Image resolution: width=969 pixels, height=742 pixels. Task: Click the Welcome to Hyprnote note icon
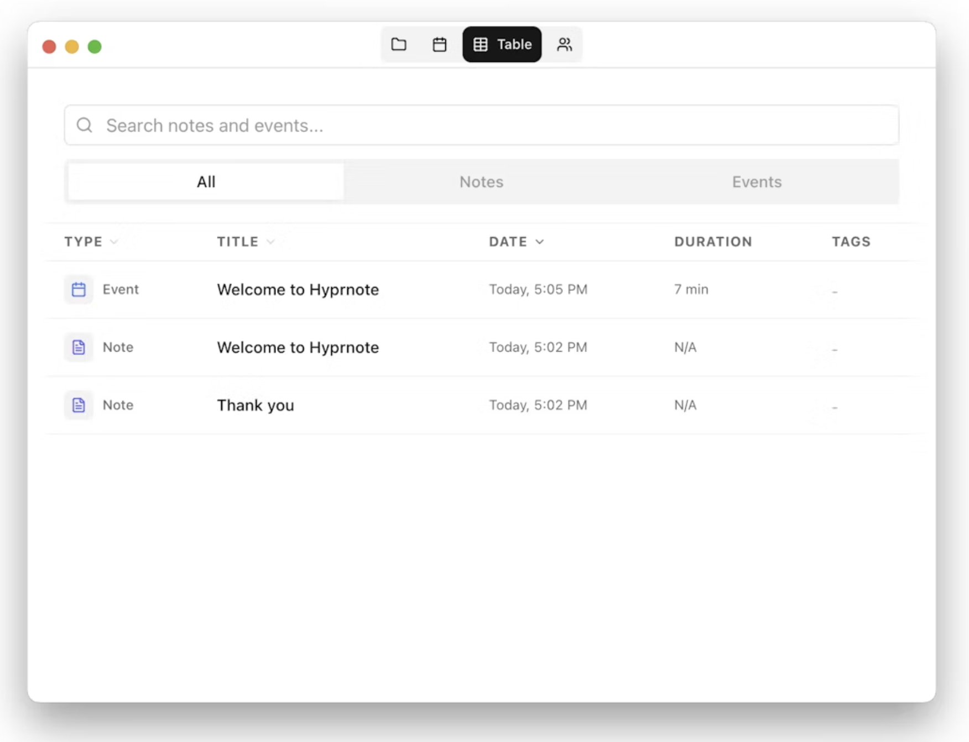[x=79, y=347]
